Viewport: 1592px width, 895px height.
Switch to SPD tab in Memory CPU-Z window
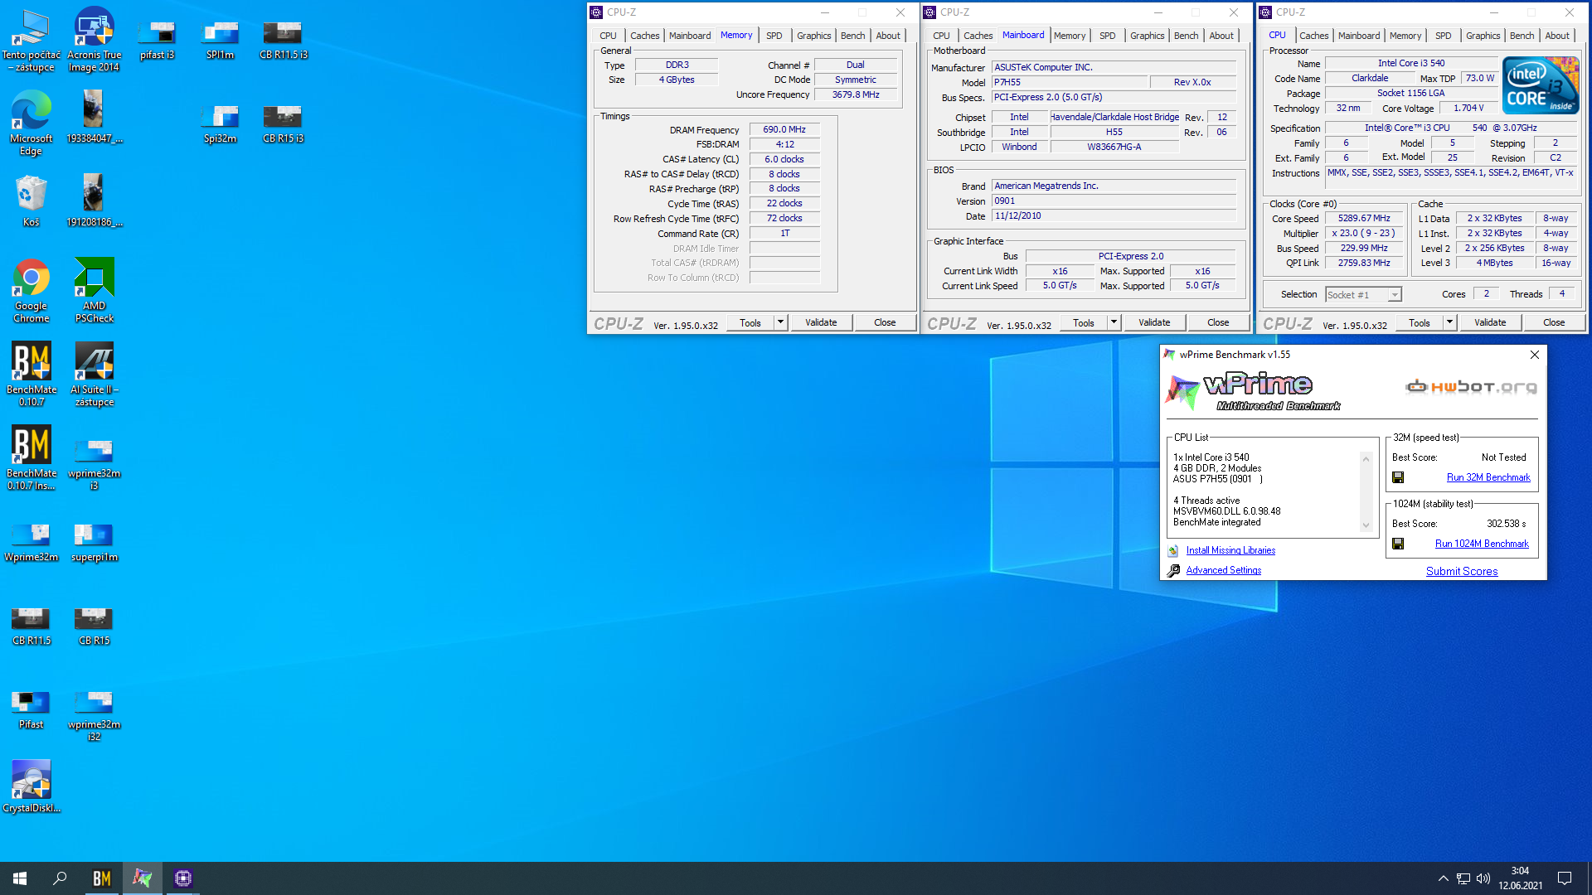(x=774, y=36)
